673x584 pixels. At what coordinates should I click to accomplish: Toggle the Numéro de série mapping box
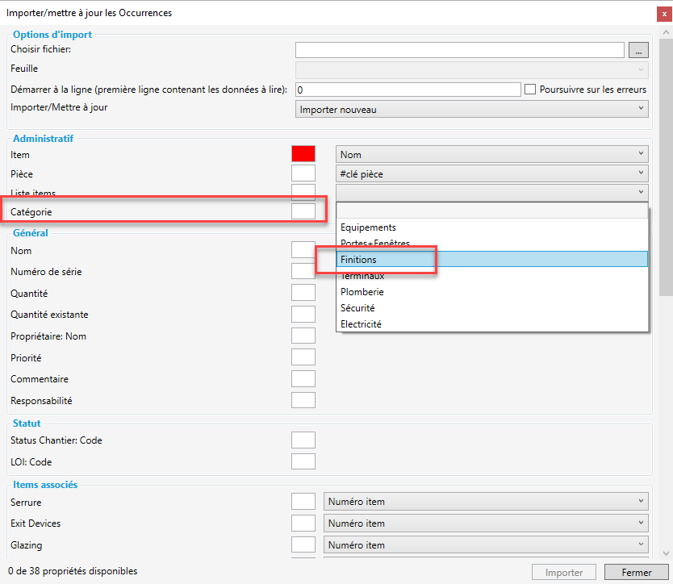coord(303,272)
